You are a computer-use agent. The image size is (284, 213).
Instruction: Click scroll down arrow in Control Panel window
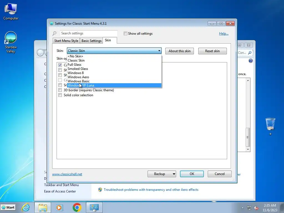point(248,149)
